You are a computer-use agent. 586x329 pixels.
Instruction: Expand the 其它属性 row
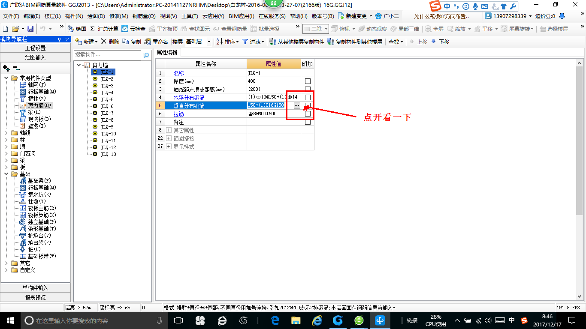(x=169, y=130)
